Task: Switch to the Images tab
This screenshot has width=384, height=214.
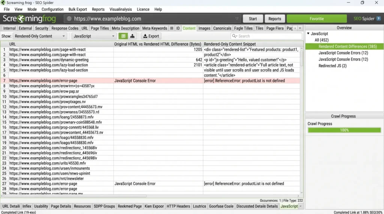Action: tap(204, 28)
